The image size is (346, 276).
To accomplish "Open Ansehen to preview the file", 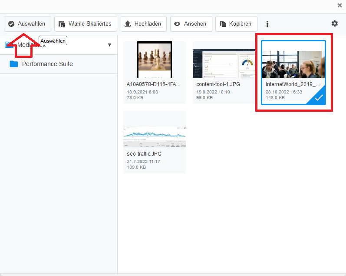I will tap(191, 24).
